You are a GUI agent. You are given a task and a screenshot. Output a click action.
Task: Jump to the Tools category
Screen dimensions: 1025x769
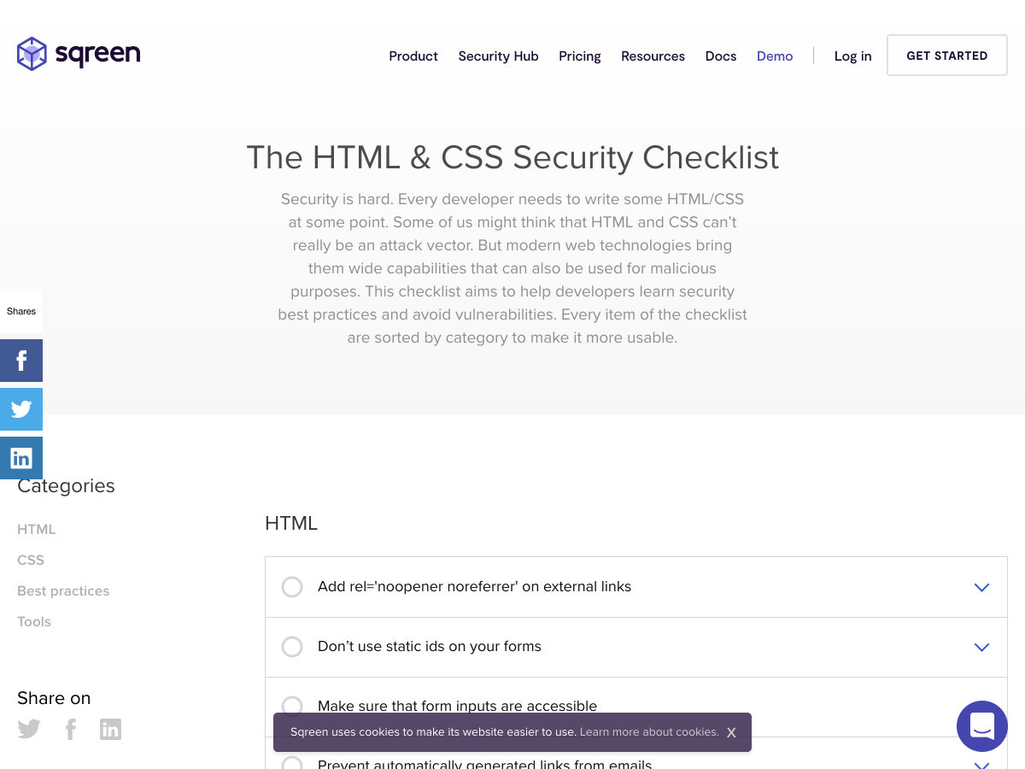34,622
